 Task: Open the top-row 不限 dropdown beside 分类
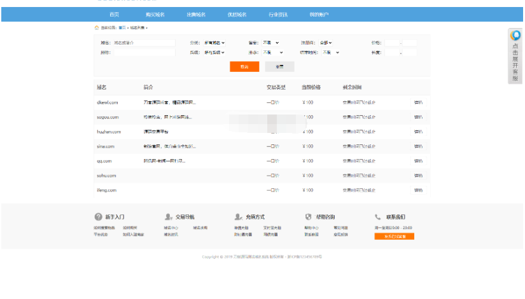click(x=270, y=43)
